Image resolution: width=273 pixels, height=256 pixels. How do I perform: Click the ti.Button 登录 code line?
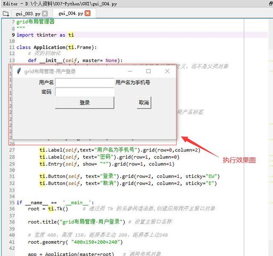click(x=130, y=176)
